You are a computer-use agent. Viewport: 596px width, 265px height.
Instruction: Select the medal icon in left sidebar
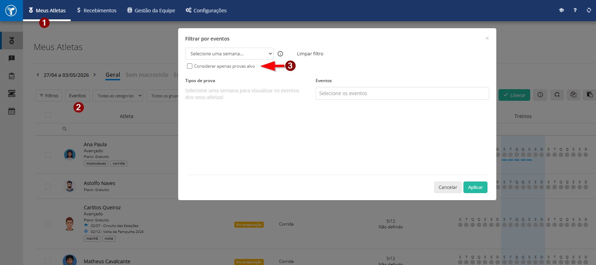pyautogui.click(x=12, y=41)
